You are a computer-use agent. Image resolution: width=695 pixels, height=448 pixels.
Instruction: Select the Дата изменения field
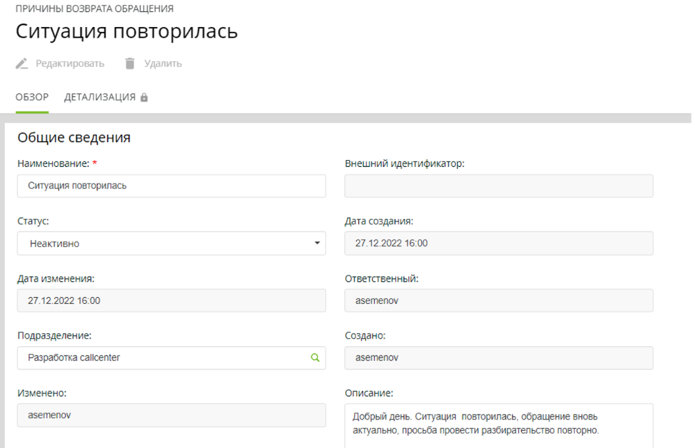171,301
